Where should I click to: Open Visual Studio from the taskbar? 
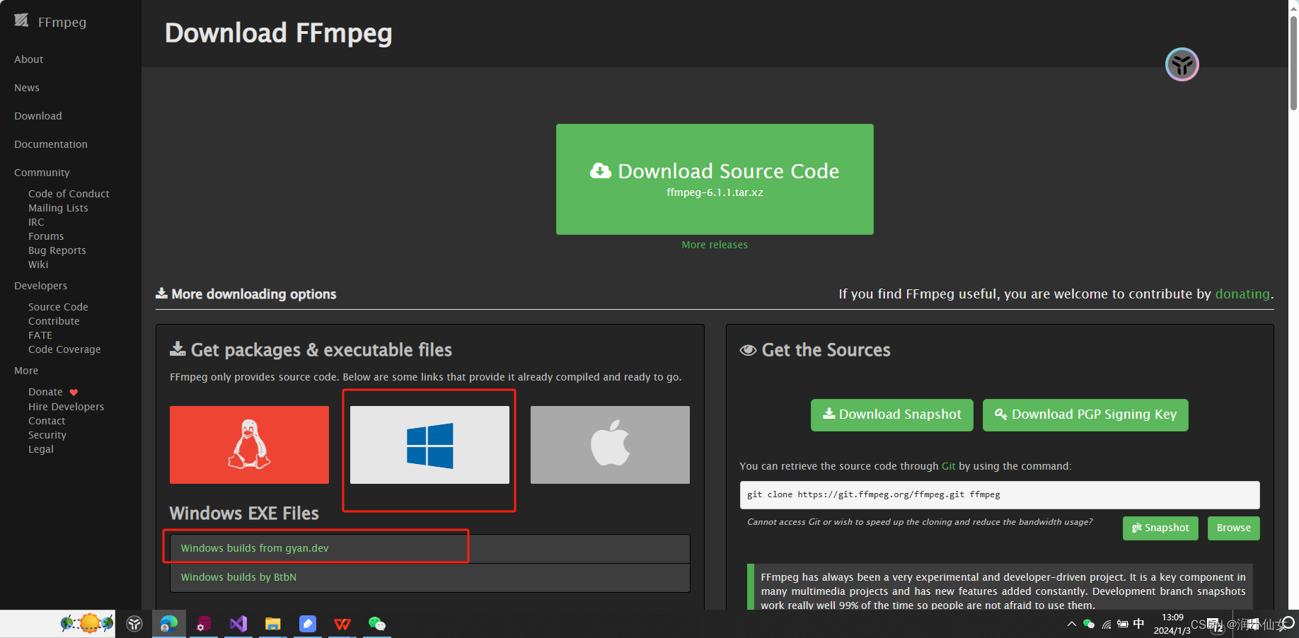[238, 624]
